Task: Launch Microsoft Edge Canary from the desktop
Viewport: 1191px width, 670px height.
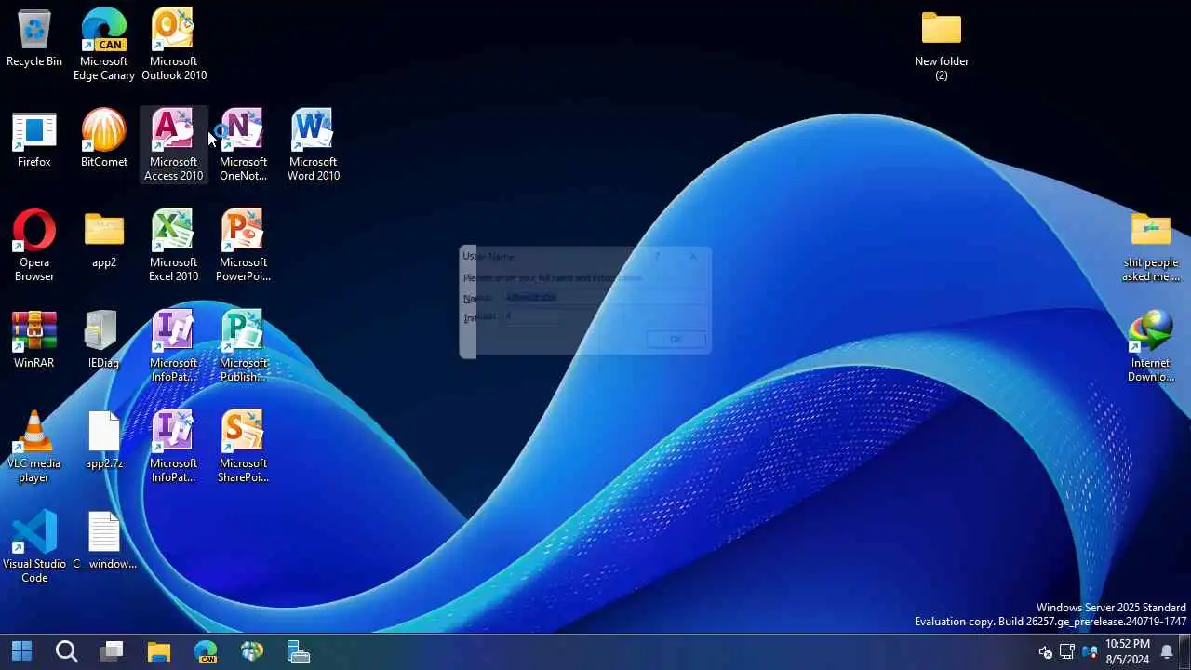Action: [104, 45]
